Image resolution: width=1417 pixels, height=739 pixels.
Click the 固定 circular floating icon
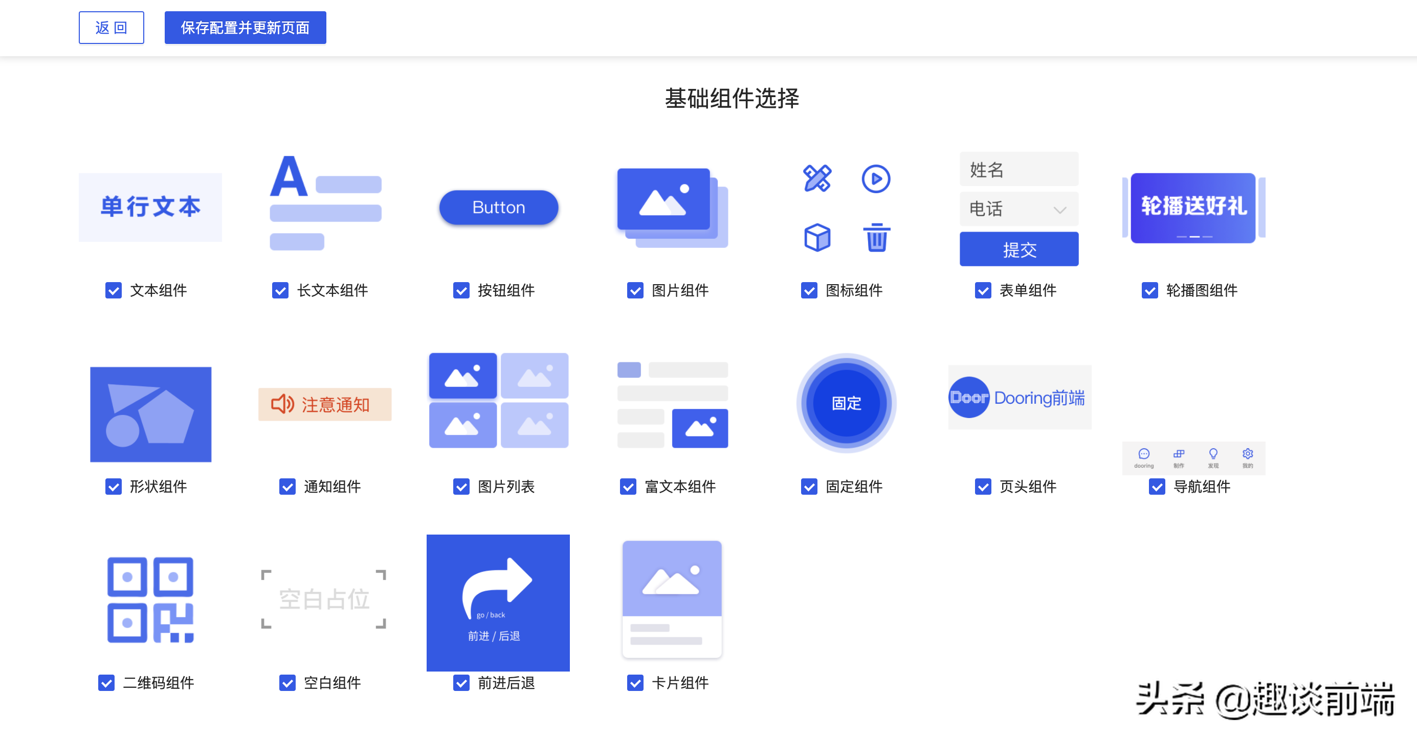point(846,403)
